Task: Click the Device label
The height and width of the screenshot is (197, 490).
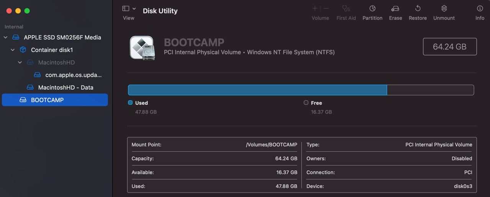Action: pos(315,186)
